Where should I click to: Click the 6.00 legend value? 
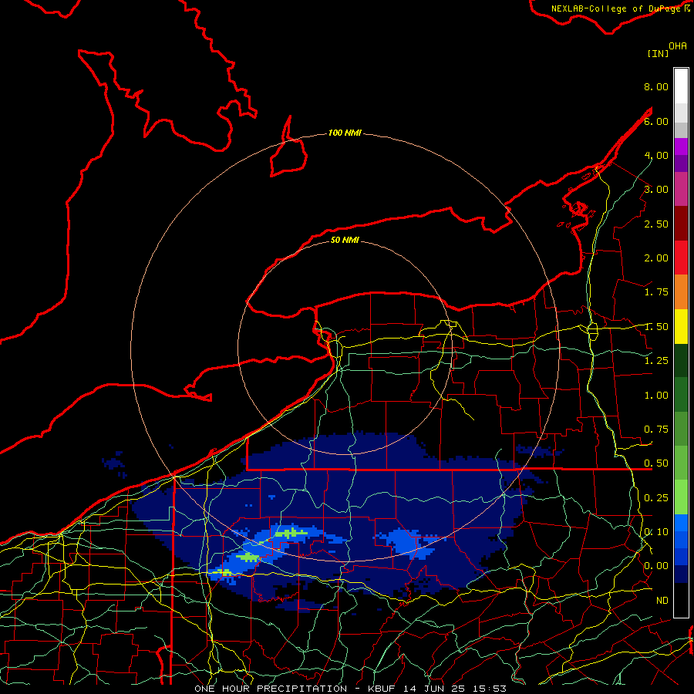tap(656, 121)
